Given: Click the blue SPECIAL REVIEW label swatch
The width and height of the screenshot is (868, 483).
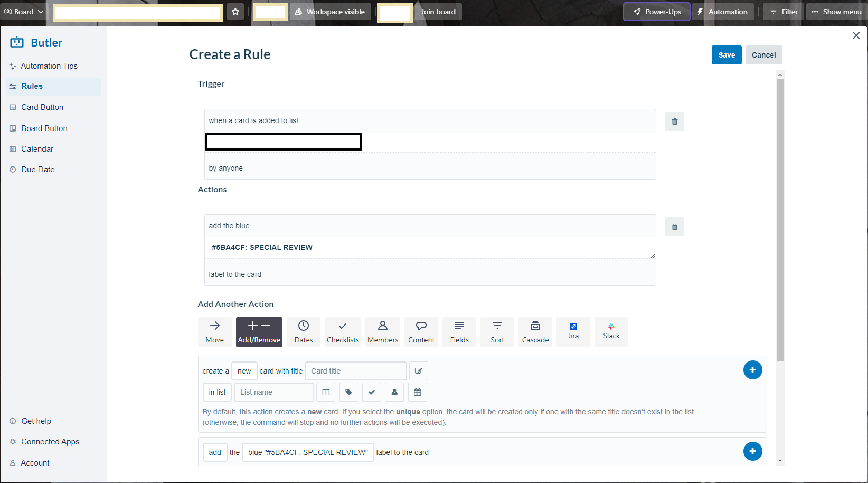Looking at the screenshot, I should pyautogui.click(x=308, y=452).
